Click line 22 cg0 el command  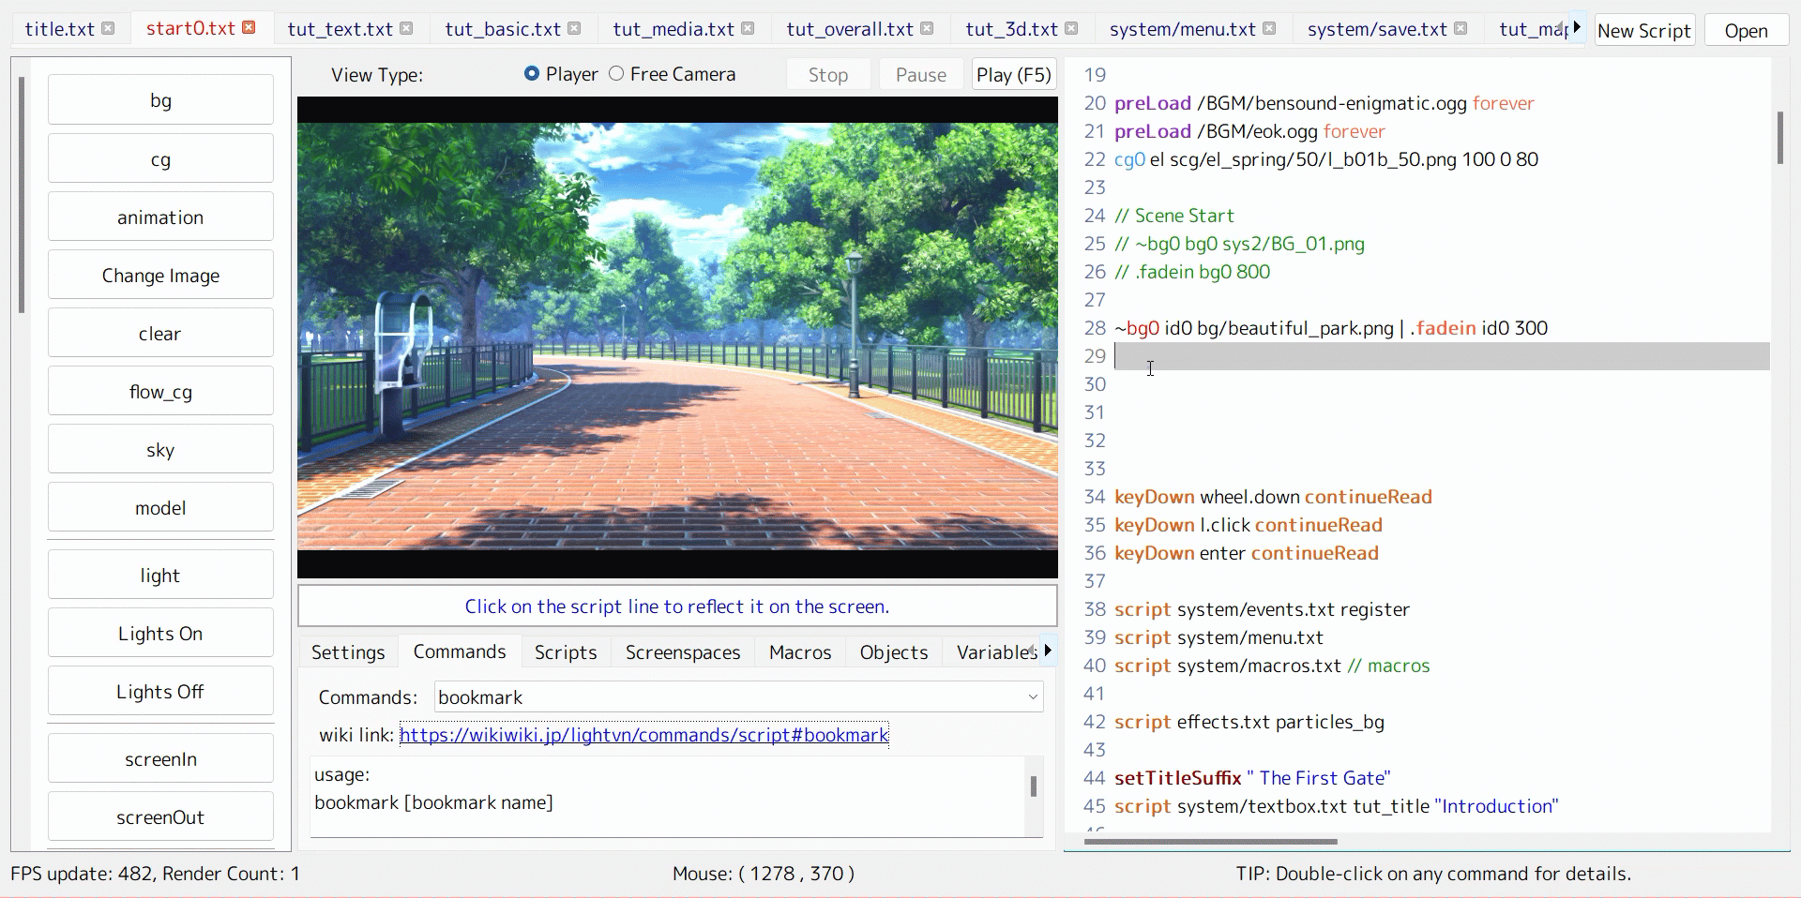coord(1326,159)
